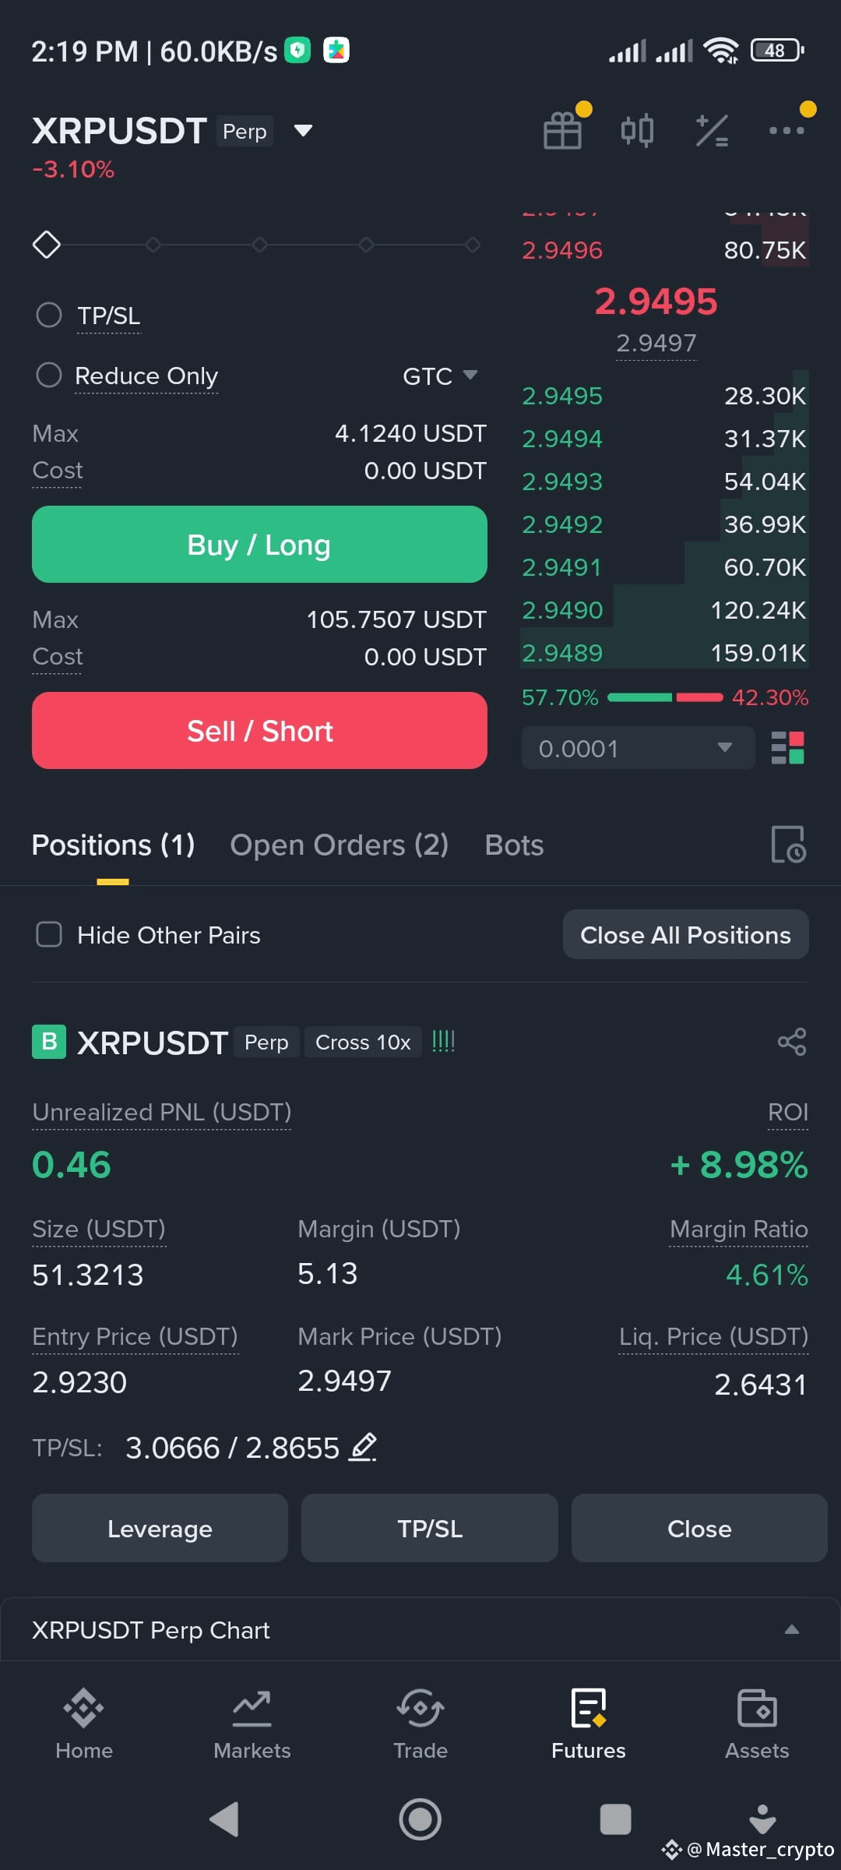Switch the order book layout icon
841x1870 pixels.
click(x=787, y=748)
